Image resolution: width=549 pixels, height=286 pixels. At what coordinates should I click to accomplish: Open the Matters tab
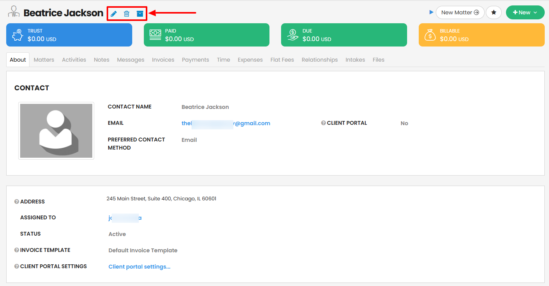click(44, 60)
